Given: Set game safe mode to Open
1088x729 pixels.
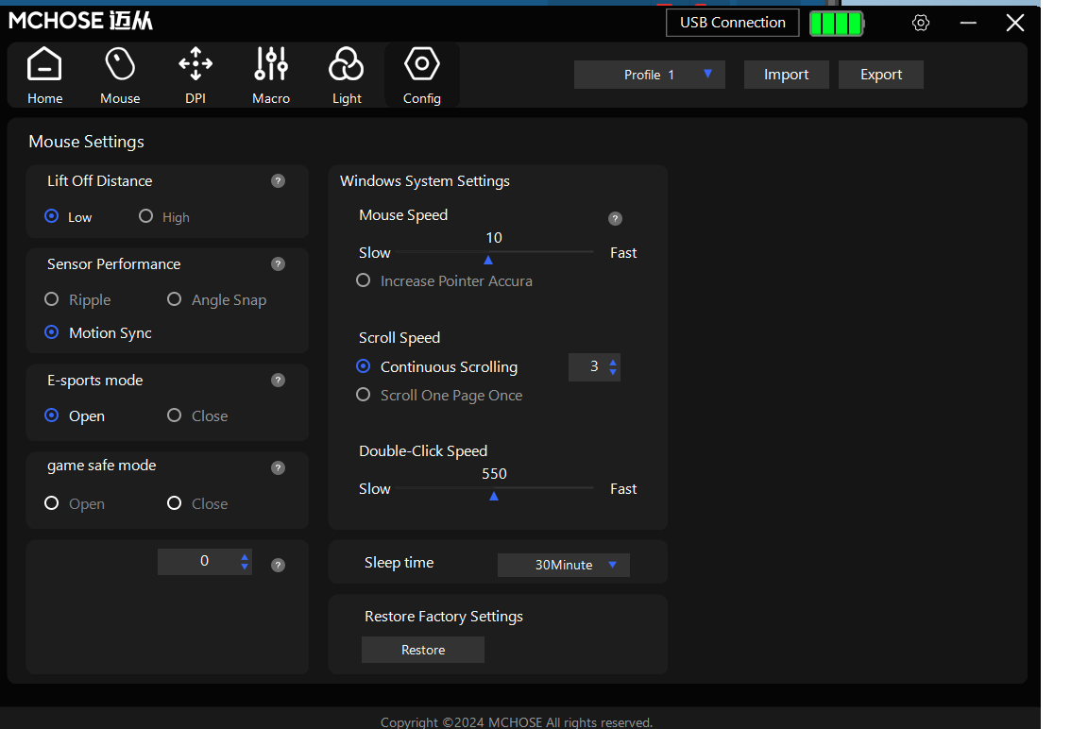Looking at the screenshot, I should click(x=51, y=503).
